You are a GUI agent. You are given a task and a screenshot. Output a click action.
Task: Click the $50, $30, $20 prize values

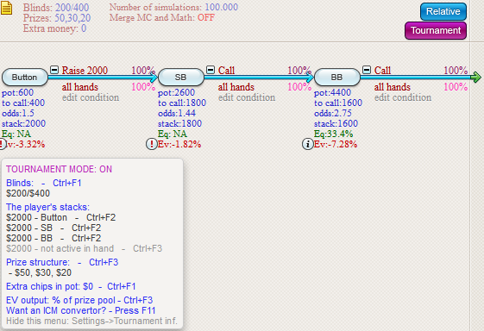coord(41,272)
